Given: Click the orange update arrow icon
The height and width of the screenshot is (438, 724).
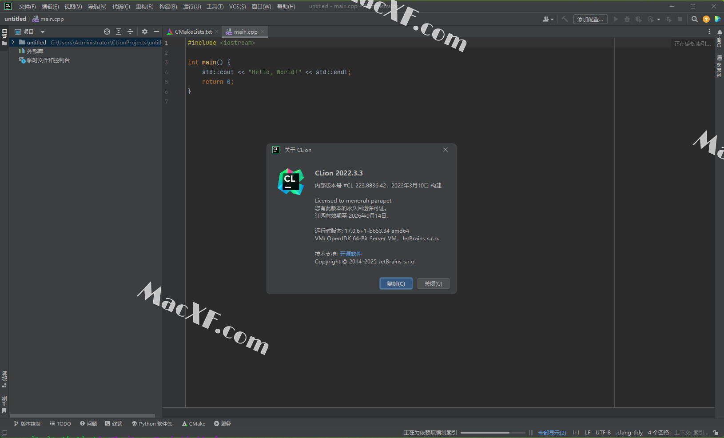Looking at the screenshot, I should tap(706, 19).
